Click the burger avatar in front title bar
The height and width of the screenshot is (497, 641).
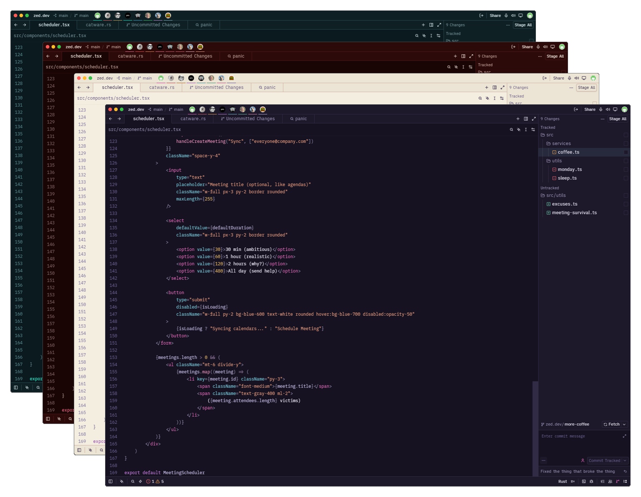pos(263,109)
